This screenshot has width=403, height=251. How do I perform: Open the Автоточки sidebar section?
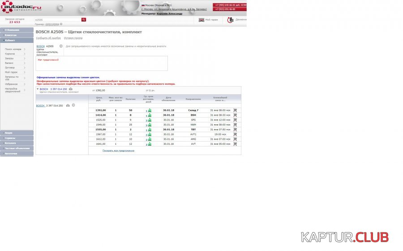[x=17, y=153]
